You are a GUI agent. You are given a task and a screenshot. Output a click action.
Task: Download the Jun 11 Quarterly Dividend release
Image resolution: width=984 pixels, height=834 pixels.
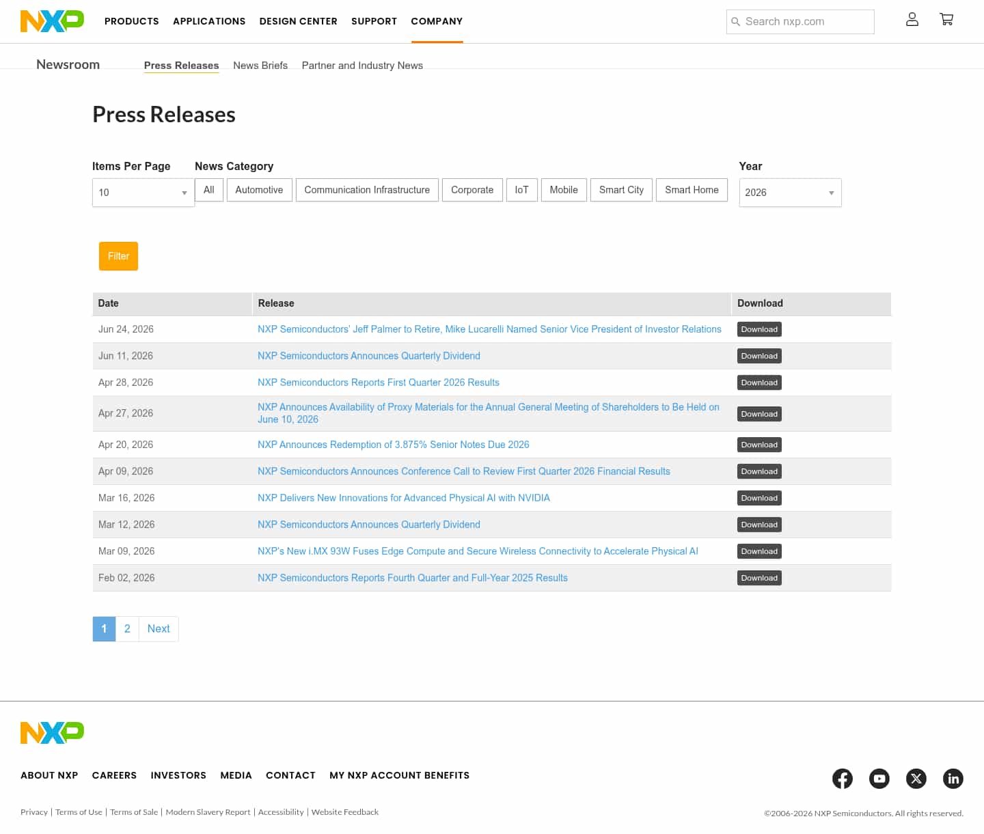click(759, 356)
